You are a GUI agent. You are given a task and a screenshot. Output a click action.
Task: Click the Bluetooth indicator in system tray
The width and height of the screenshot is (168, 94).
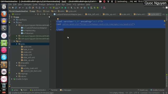coord(112,2)
